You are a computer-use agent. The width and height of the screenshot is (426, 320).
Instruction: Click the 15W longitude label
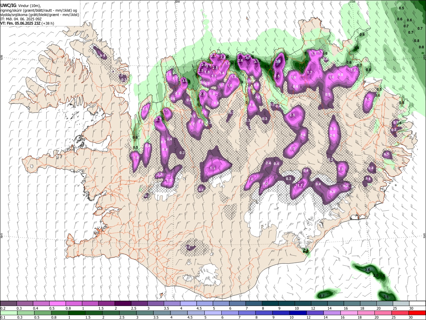tap(352, 2)
